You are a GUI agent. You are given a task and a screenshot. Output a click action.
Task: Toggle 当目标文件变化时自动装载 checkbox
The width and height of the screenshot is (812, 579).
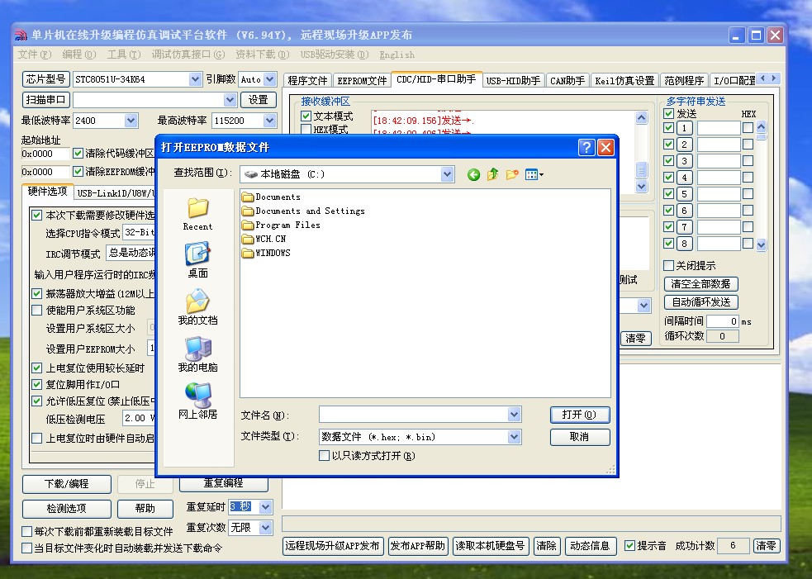click(27, 548)
